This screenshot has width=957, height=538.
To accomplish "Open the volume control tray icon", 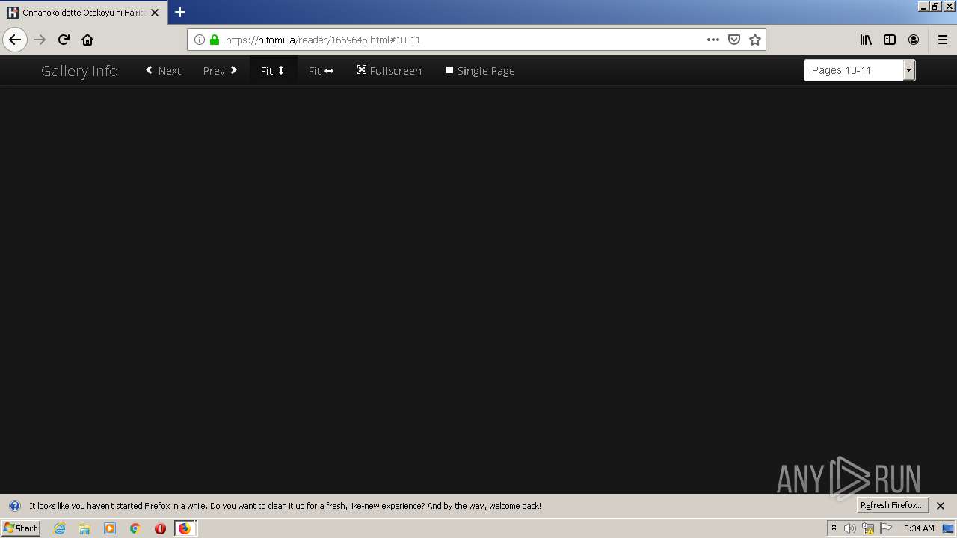I will [x=850, y=528].
